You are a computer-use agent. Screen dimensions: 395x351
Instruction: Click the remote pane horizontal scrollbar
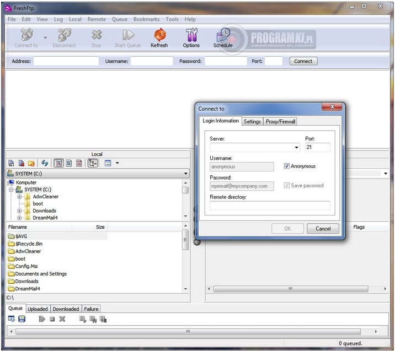click(x=291, y=289)
